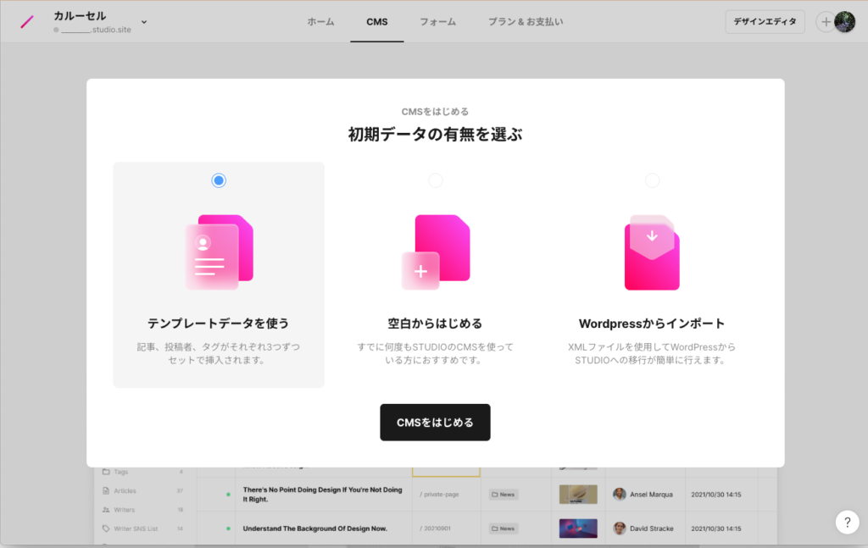The width and height of the screenshot is (868, 548).
Task: Click the Wordpress import download illustration
Action: click(652, 252)
